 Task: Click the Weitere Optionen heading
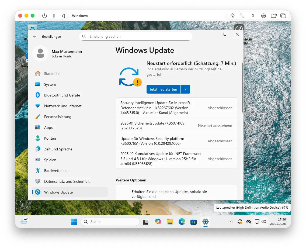pos(131,180)
